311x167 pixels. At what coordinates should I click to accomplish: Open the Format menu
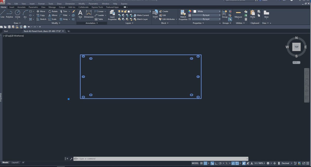pyautogui.click(x=41, y=4)
